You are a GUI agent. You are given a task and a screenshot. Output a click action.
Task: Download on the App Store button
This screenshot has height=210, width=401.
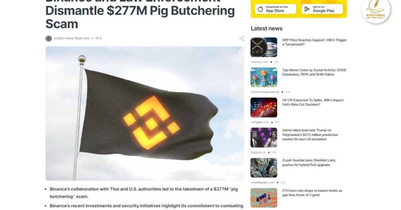(x=275, y=9)
